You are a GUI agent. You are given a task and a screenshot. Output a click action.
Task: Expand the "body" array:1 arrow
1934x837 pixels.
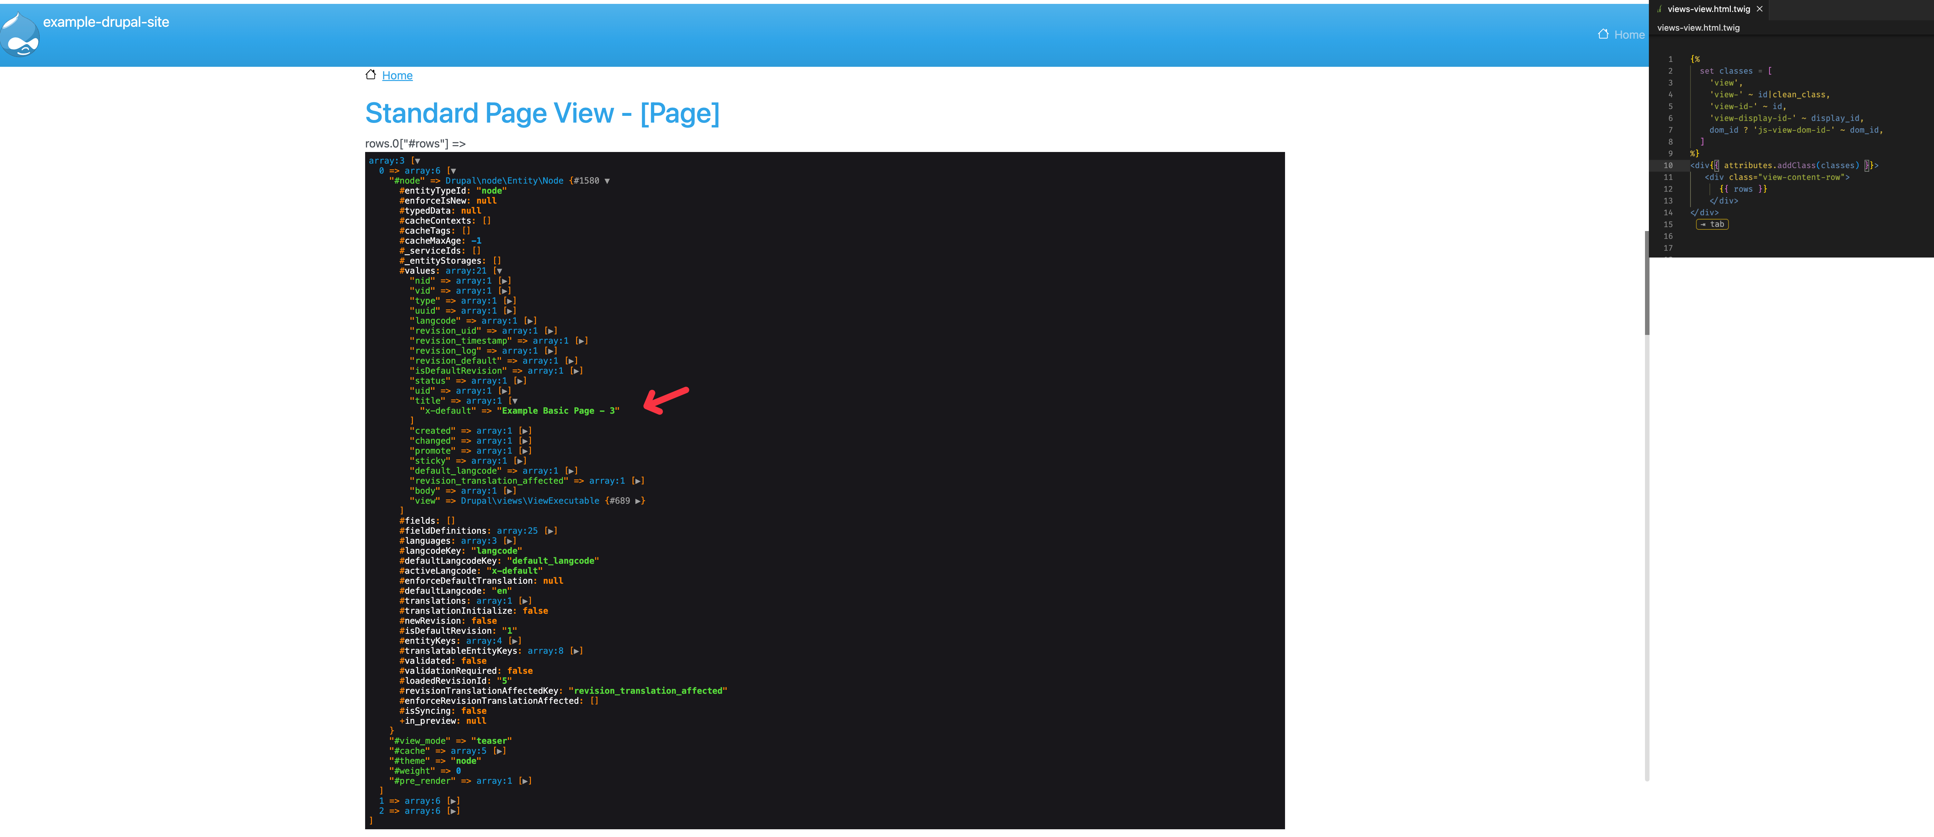510,491
